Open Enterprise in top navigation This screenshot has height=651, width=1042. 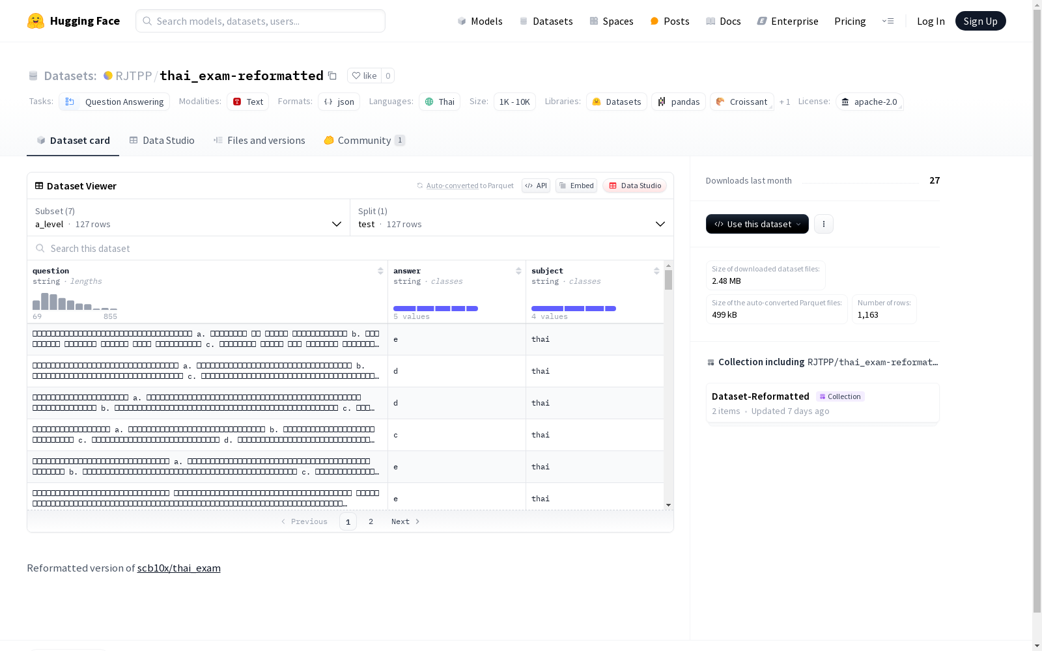[788, 21]
